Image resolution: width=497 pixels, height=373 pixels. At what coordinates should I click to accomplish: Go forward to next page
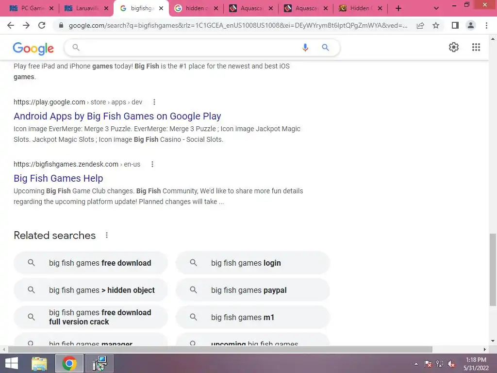click(x=26, y=25)
